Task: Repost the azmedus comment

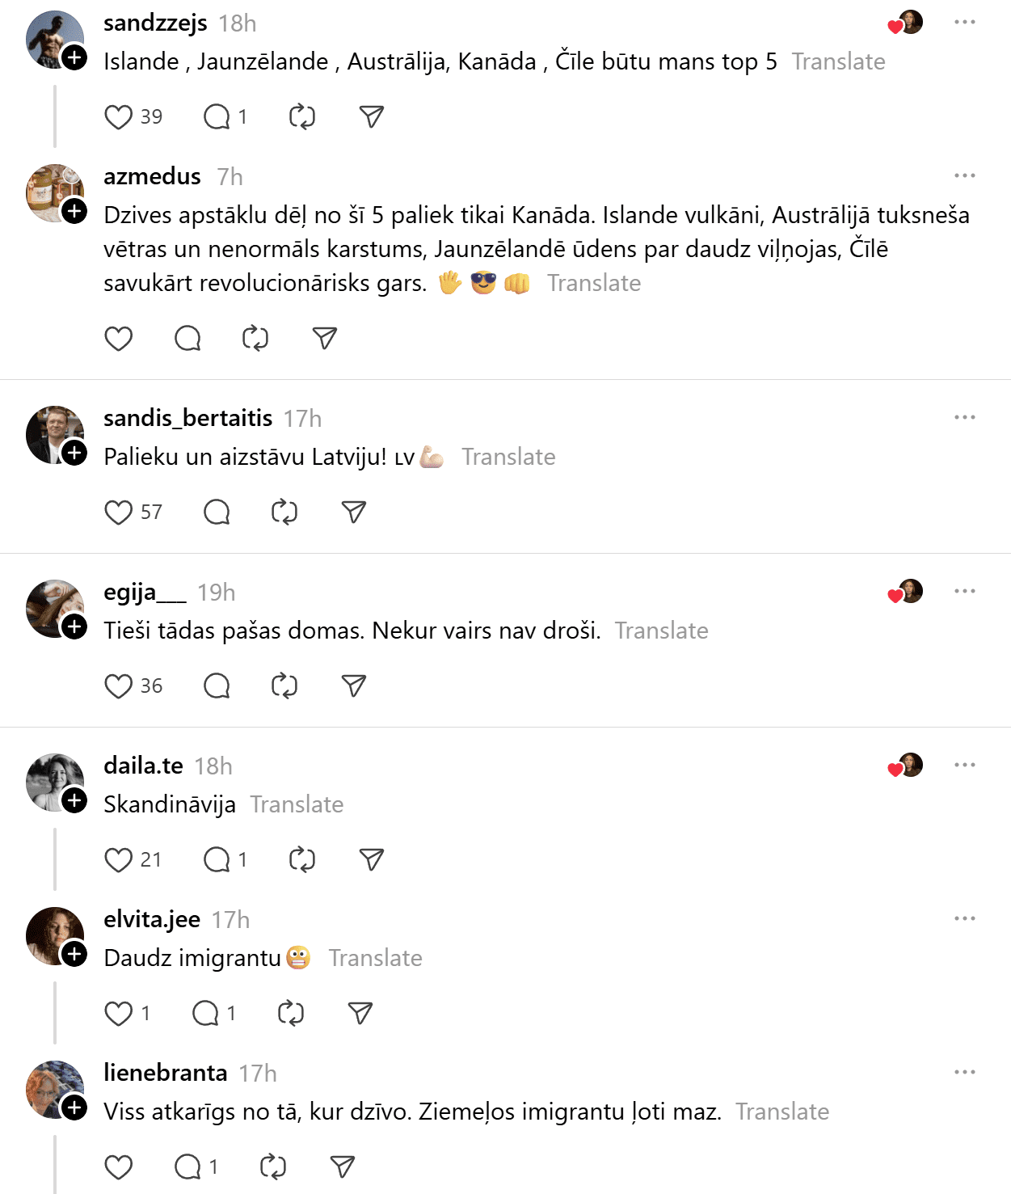Action: (x=255, y=339)
